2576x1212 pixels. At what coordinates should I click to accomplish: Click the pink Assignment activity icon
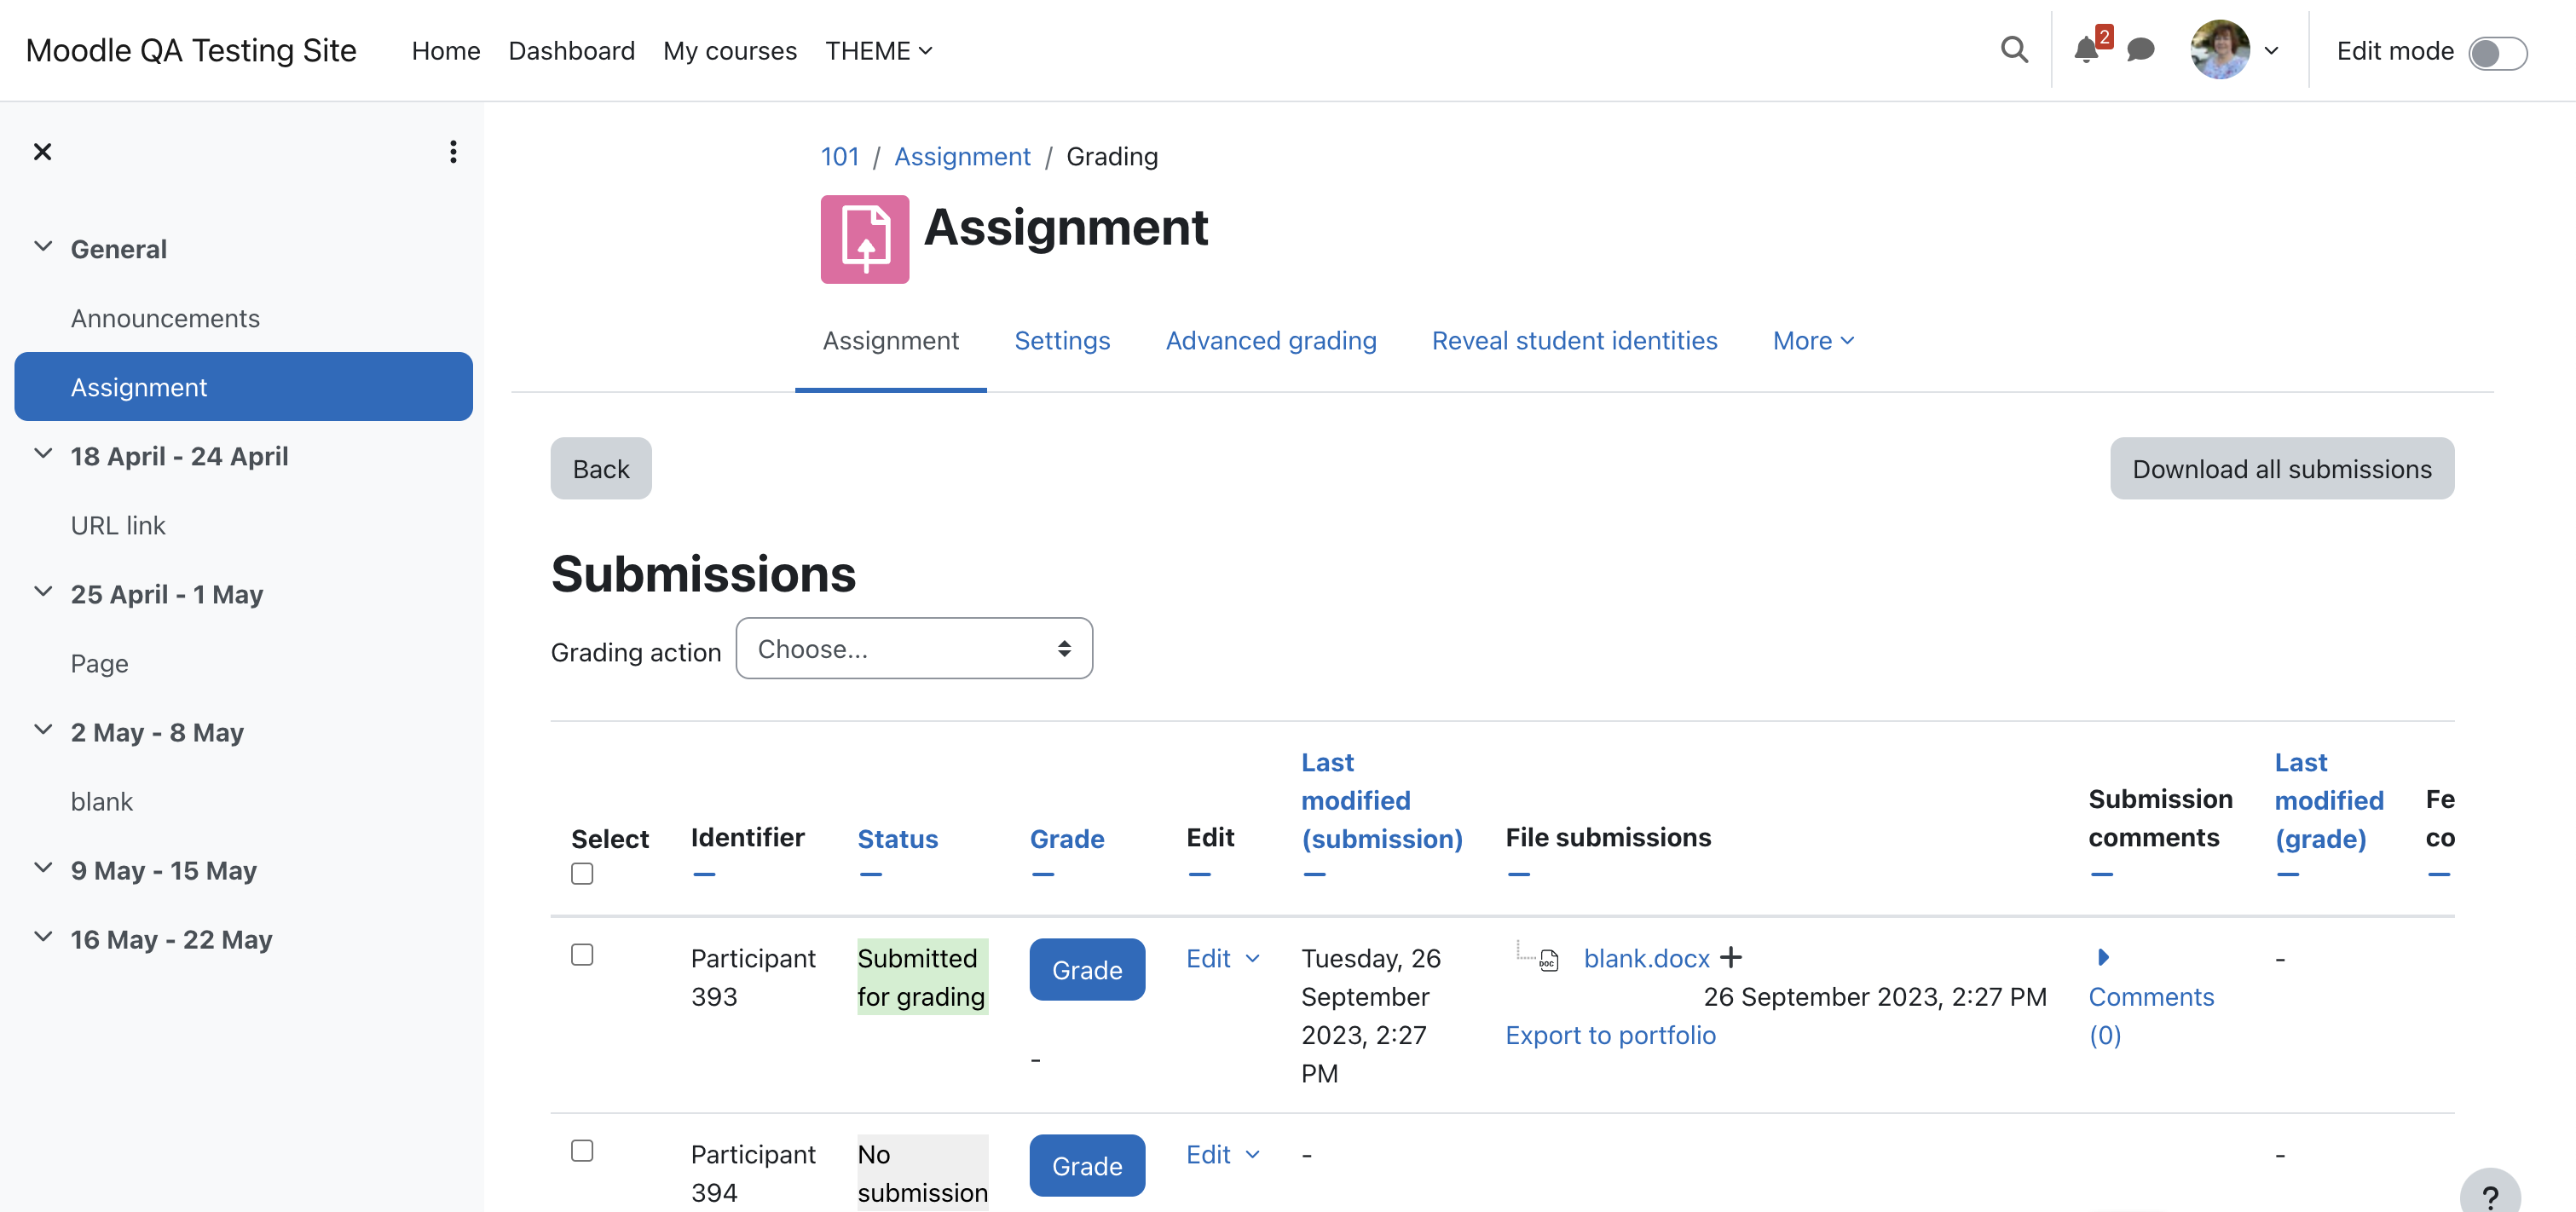coord(864,239)
